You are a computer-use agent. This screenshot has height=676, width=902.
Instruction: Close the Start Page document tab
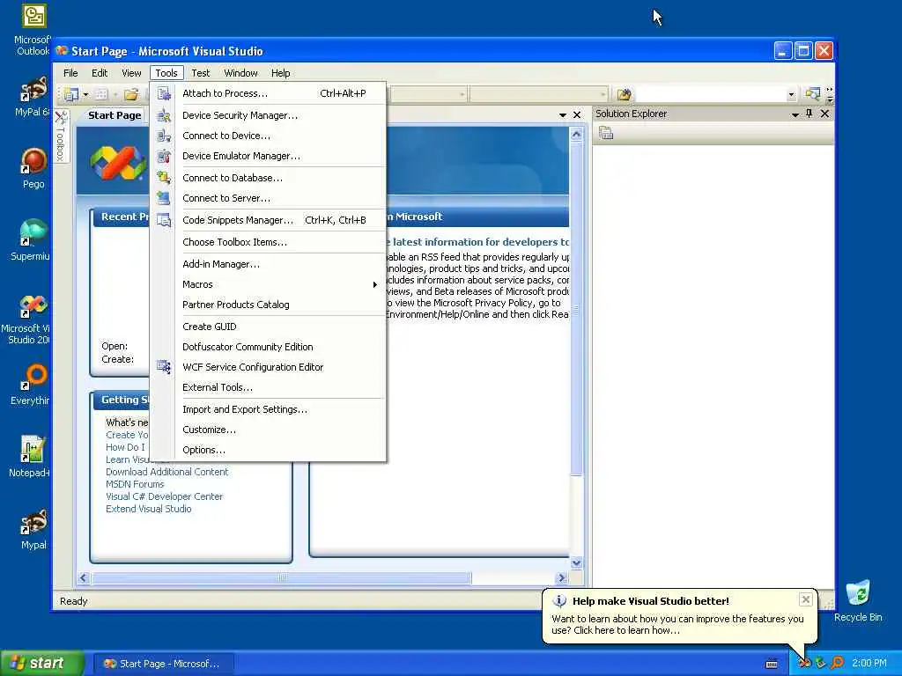click(x=577, y=115)
